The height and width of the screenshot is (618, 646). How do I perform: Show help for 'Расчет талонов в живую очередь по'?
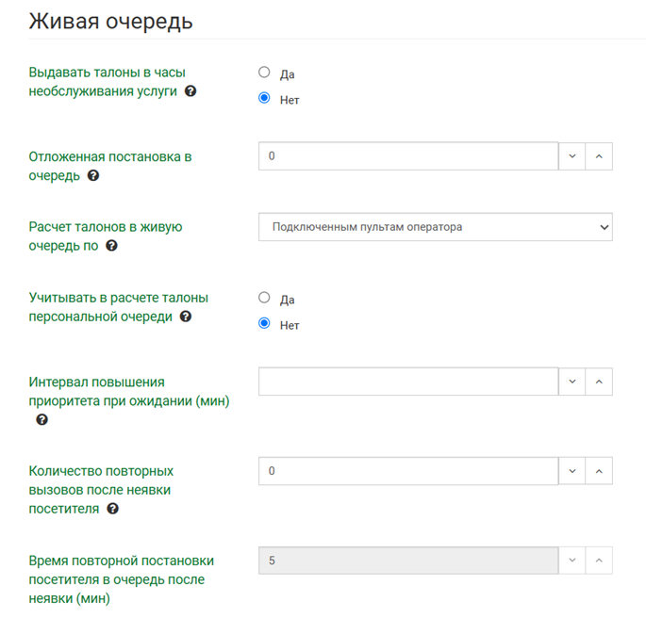(x=111, y=246)
